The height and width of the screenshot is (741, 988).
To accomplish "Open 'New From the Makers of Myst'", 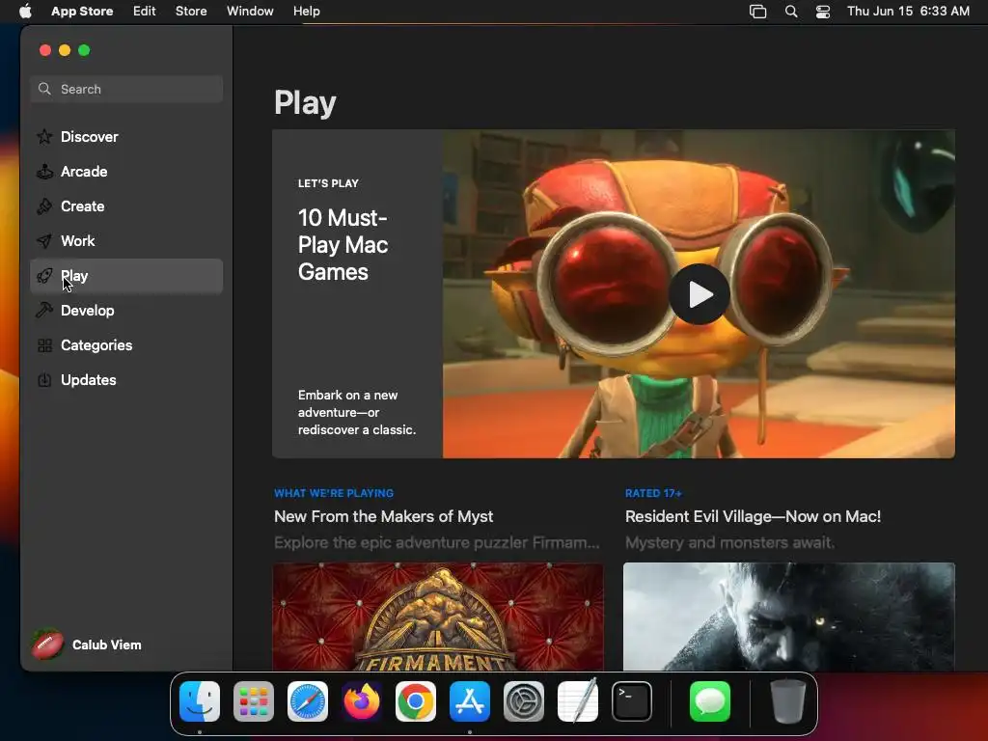I will point(383,517).
